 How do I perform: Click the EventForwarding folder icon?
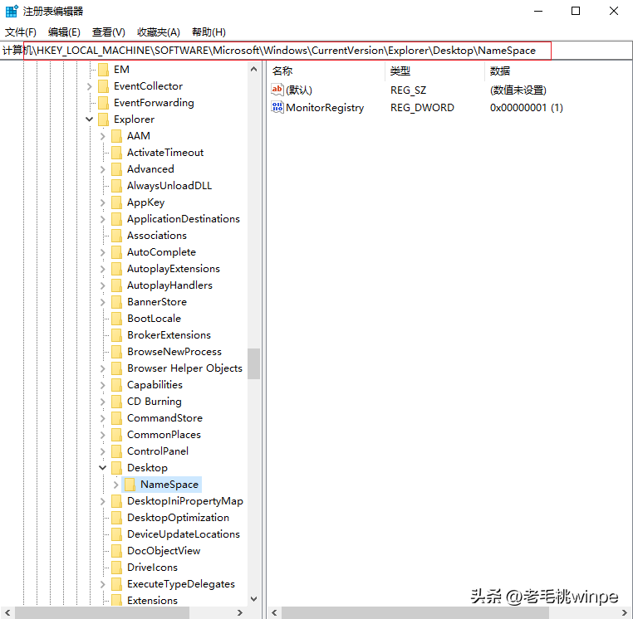click(103, 103)
